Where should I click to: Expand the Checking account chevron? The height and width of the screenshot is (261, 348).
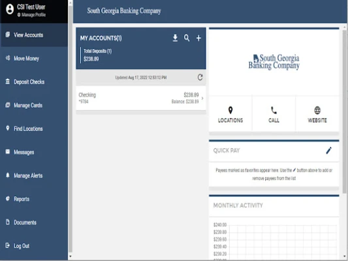[x=202, y=98]
